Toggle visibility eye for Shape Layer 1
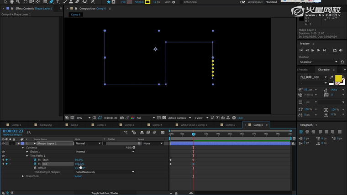 [x=3, y=144]
